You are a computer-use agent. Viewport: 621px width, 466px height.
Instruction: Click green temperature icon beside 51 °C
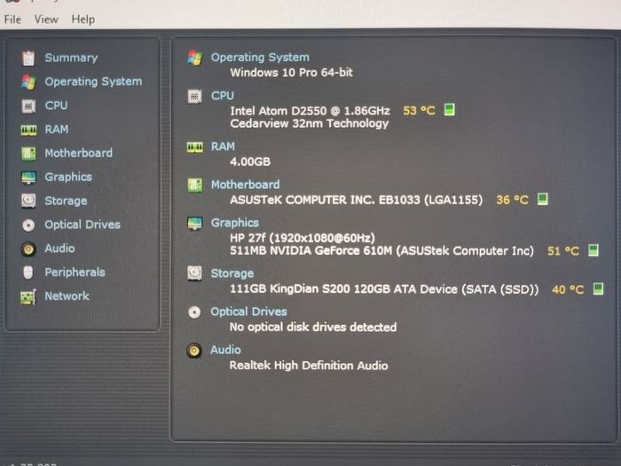593,250
